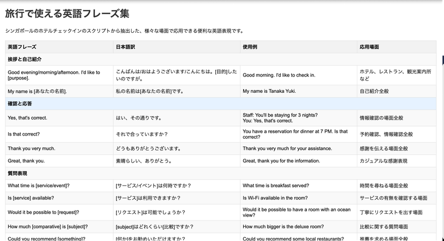Click the page title 旅行で使える英語フレーズ集
The height and width of the screenshot is (241, 444).
tap(71, 13)
